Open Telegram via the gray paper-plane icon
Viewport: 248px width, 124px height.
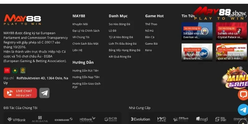44,93
